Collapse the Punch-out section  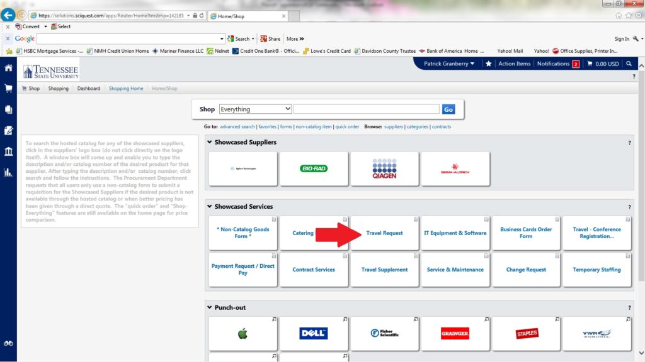(209, 307)
